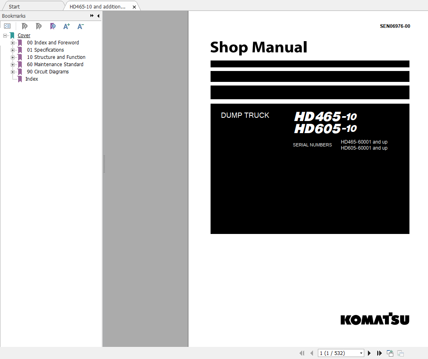The width and height of the screenshot is (428, 359).
Task: Jump to the last page
Action: pos(380,353)
